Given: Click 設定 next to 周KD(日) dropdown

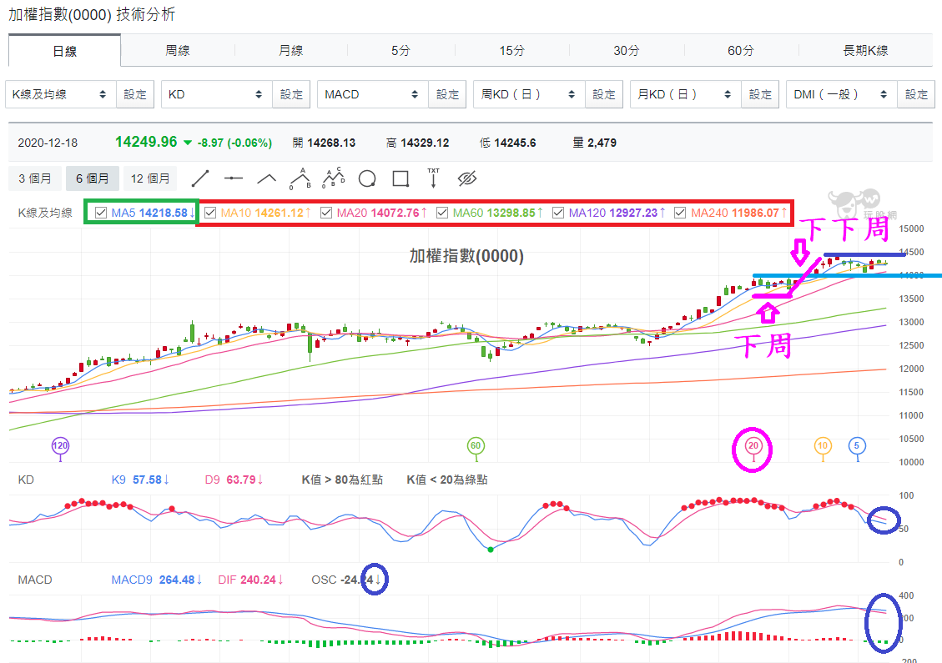Looking at the screenshot, I should [604, 94].
